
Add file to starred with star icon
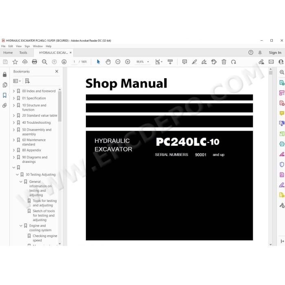pos(15,62)
